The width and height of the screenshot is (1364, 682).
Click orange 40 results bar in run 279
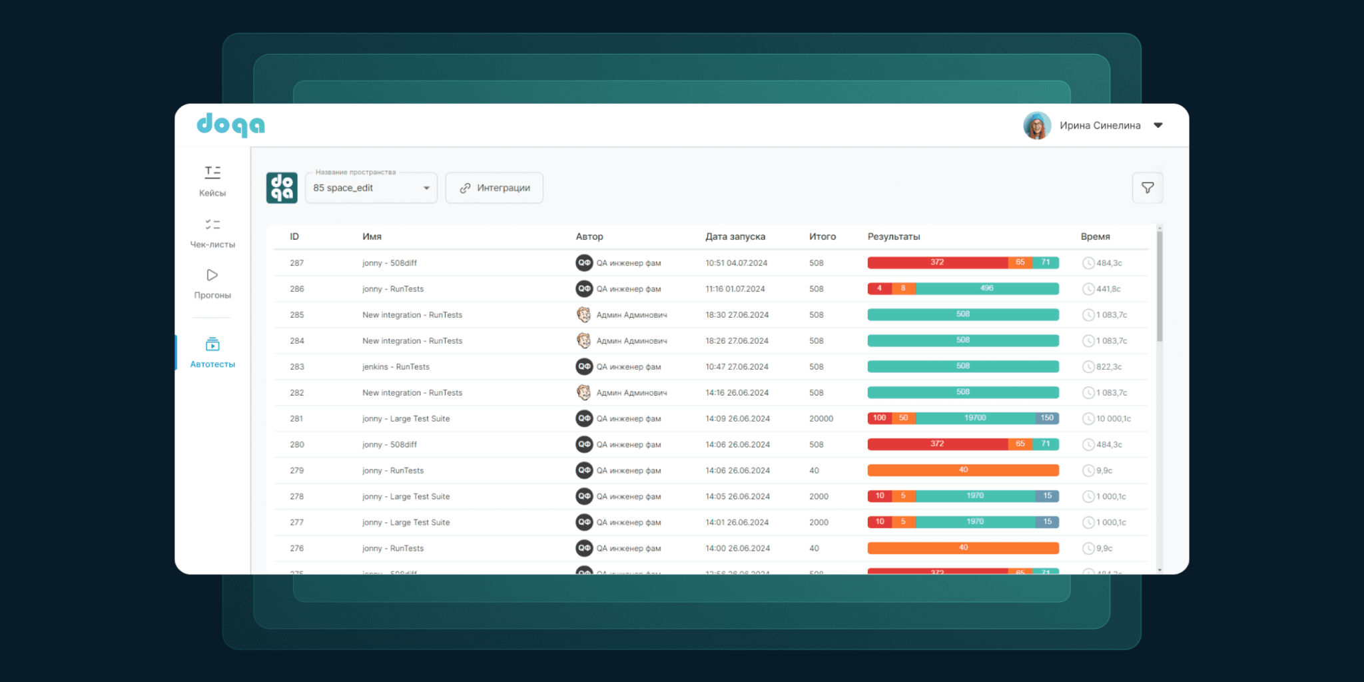coord(963,470)
